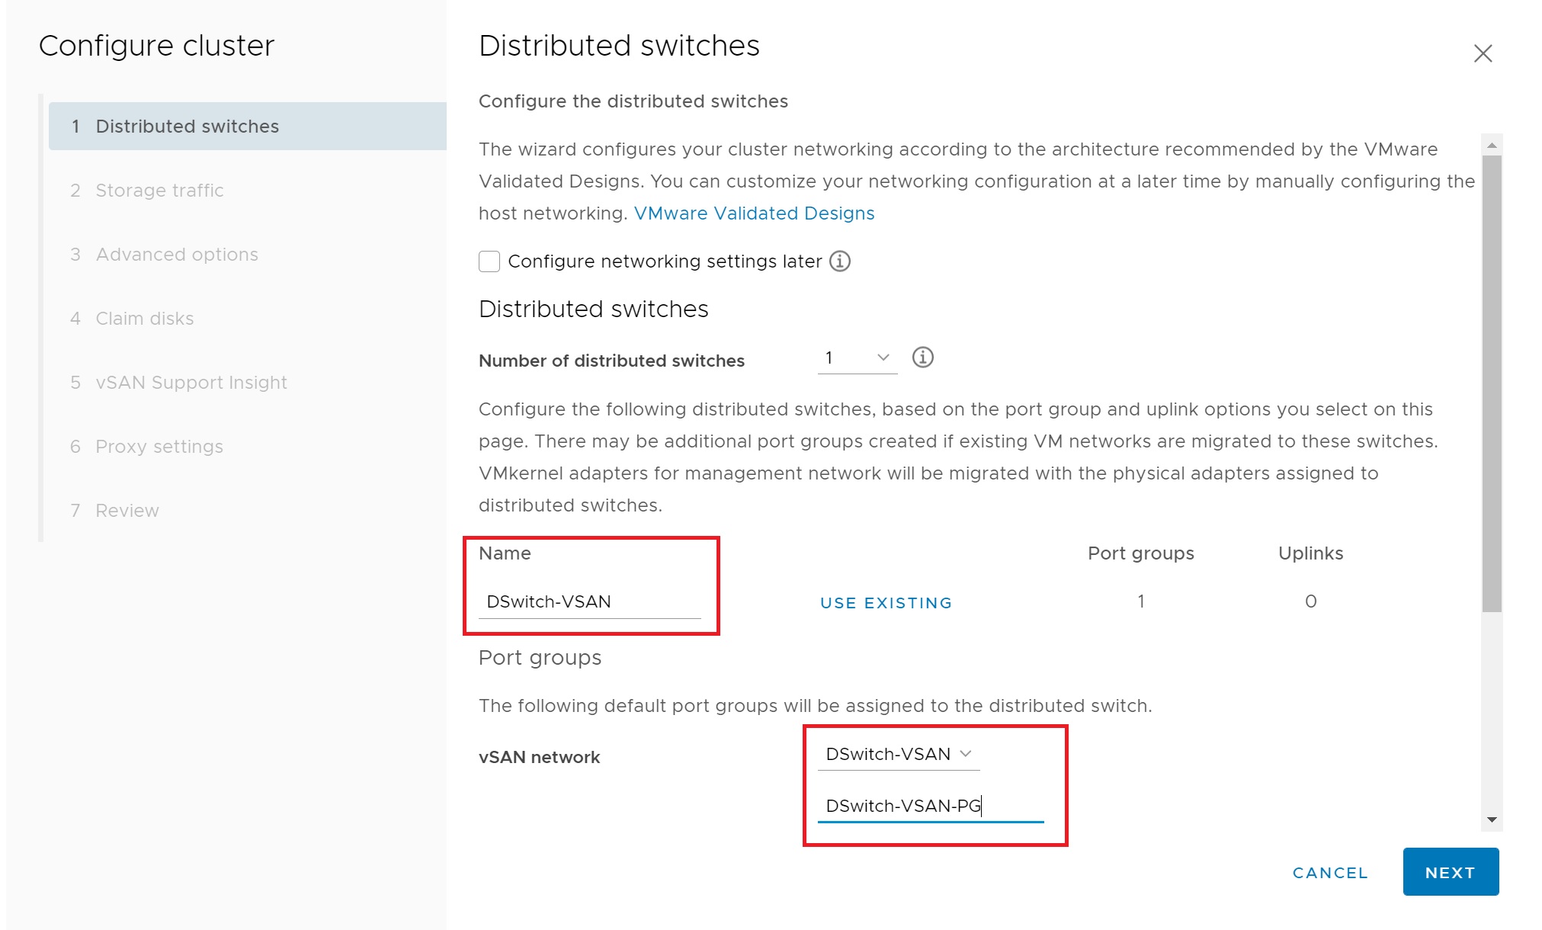Click Use Existing distributed switch link

click(x=886, y=603)
